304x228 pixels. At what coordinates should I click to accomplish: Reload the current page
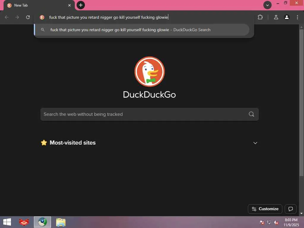pos(28,17)
